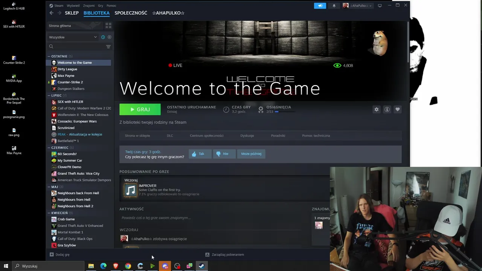The height and width of the screenshot is (271, 482).
Task: Add a game with Dodaj grę
Action: (59, 254)
